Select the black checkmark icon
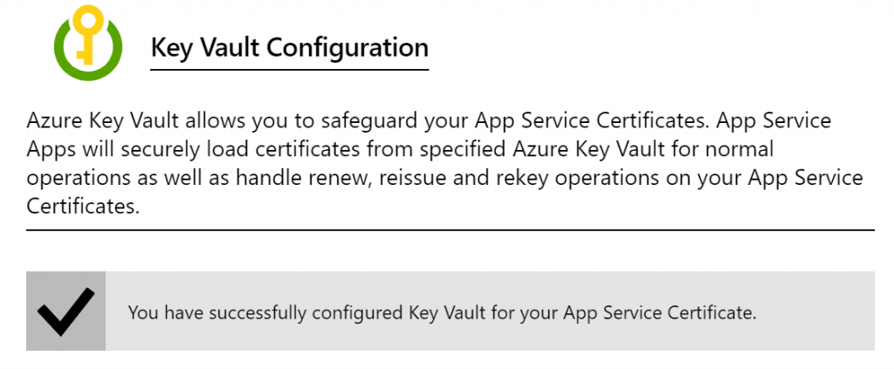 coord(65,311)
